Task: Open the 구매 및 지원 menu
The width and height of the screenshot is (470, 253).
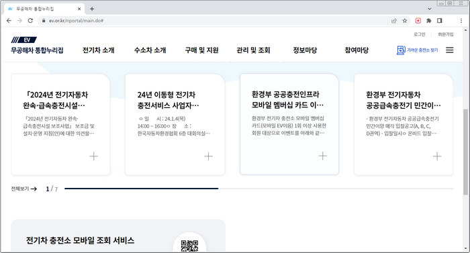Action: pos(201,50)
